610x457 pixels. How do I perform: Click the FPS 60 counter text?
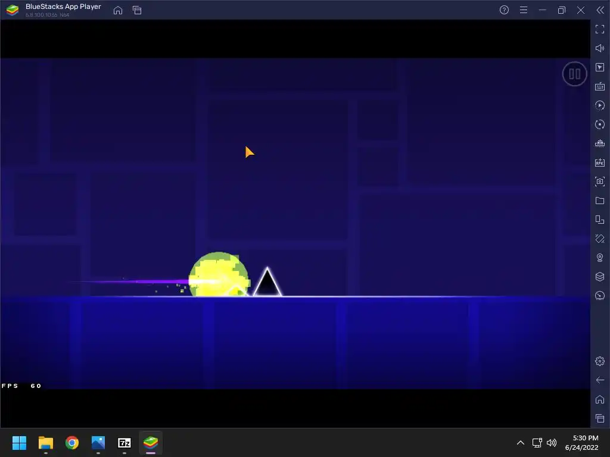pos(21,386)
